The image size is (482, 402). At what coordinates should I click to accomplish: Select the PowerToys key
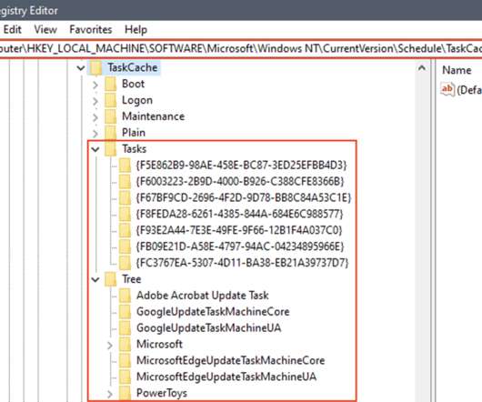[162, 394]
